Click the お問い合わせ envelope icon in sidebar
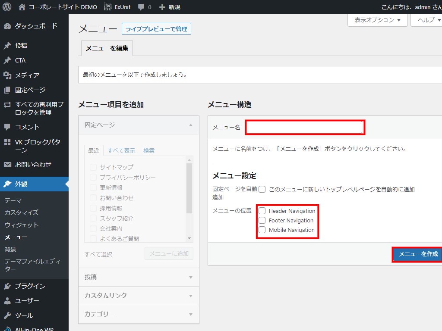This screenshot has height=331, width=442. tap(7, 165)
